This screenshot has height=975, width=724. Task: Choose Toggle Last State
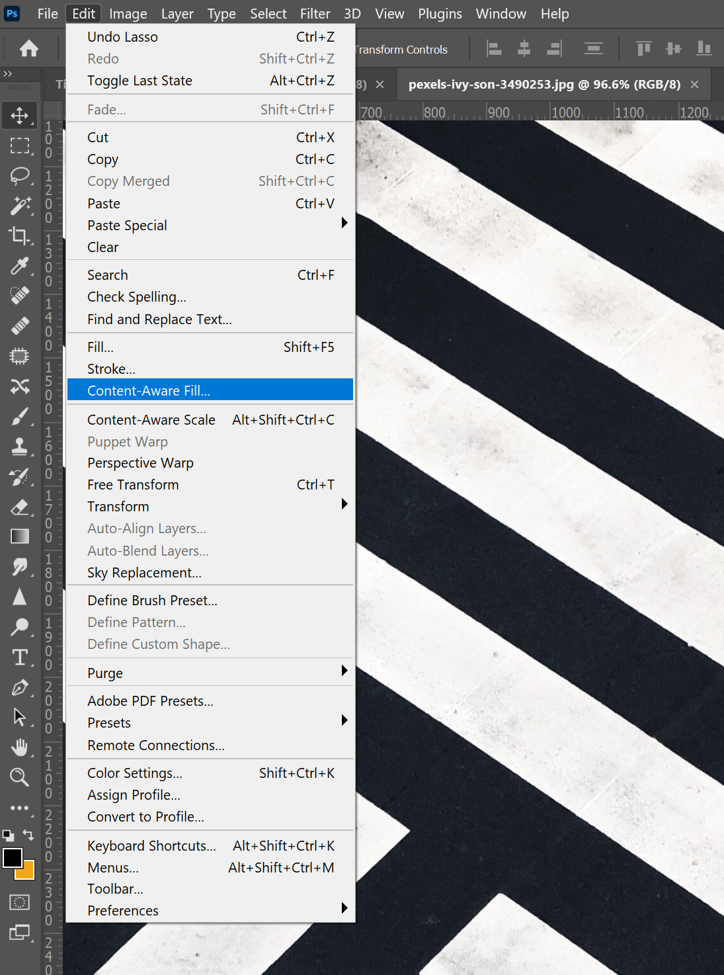tap(210, 81)
